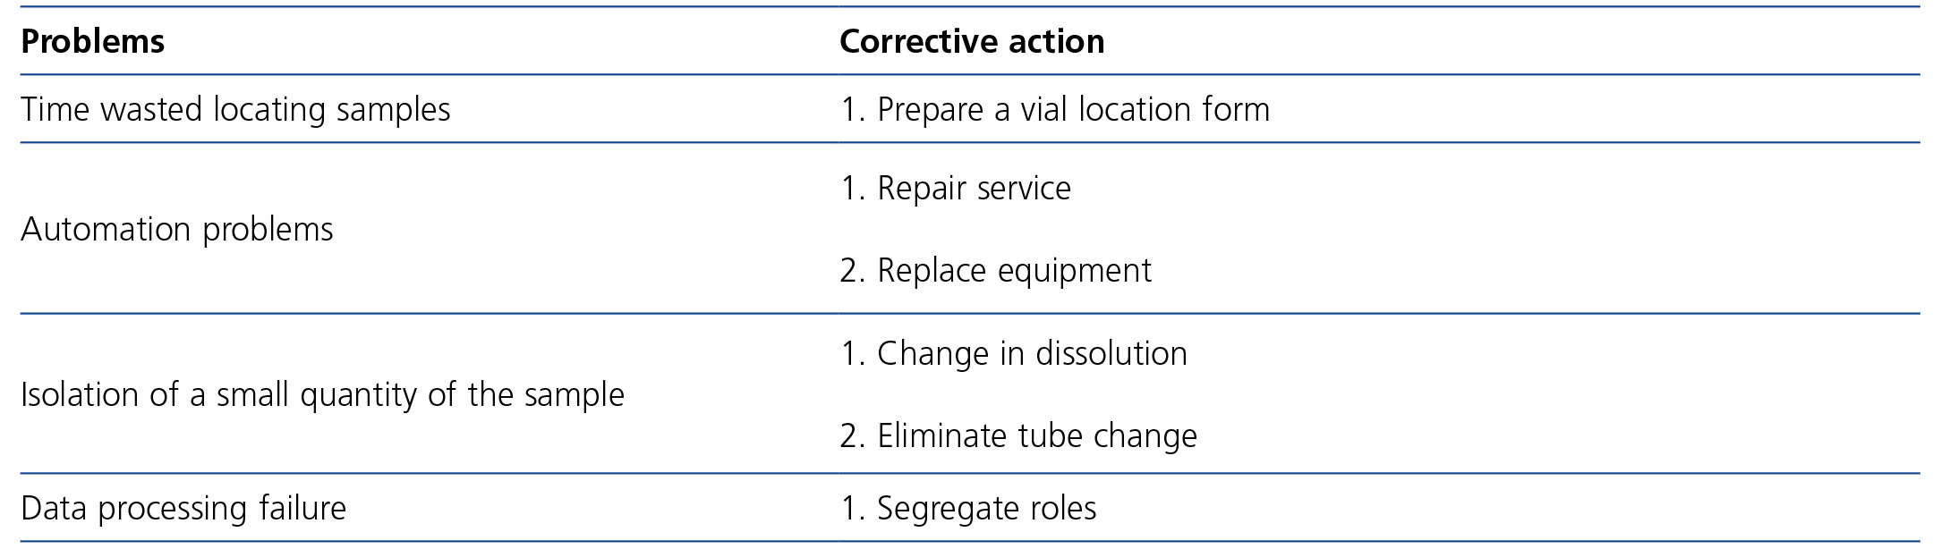The image size is (1941, 549).
Task: Select the Data processing failure cell
Action: coord(183,509)
